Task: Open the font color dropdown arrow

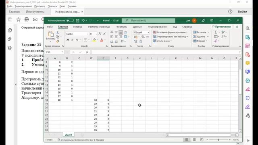Action: tap(105, 40)
